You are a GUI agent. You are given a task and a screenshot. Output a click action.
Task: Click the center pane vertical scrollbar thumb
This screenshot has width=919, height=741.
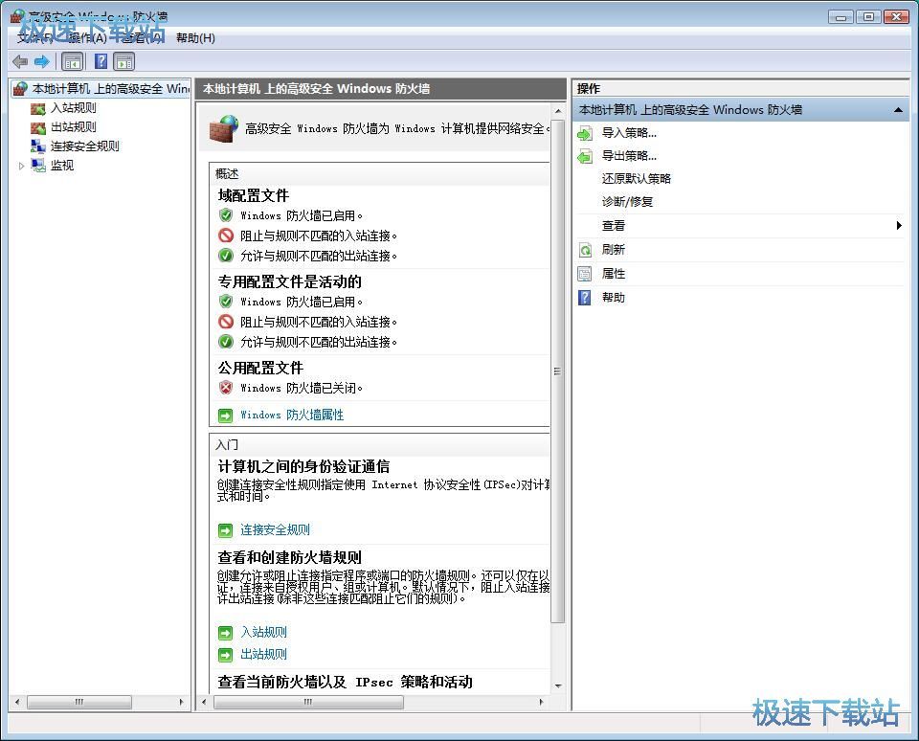coord(558,370)
